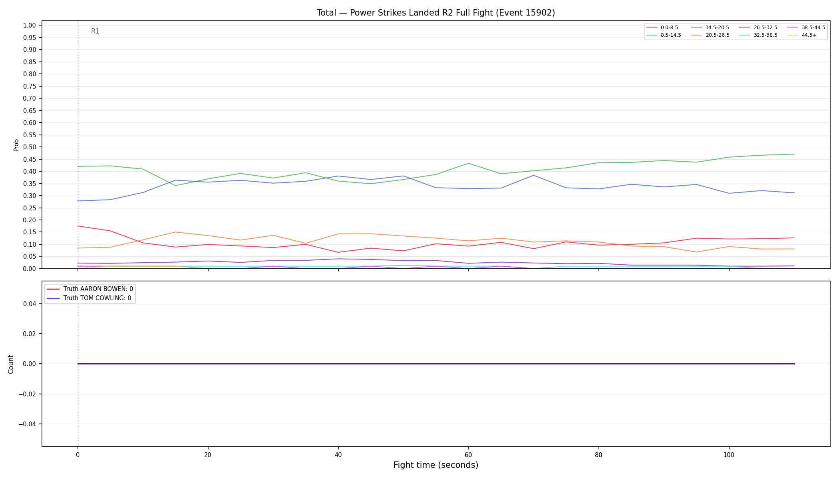Click the red swatch beside 0.0-8.5
This screenshot has height=479, width=839.
click(652, 28)
